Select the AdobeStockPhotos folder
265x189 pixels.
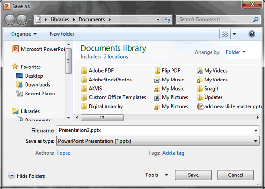point(106,80)
